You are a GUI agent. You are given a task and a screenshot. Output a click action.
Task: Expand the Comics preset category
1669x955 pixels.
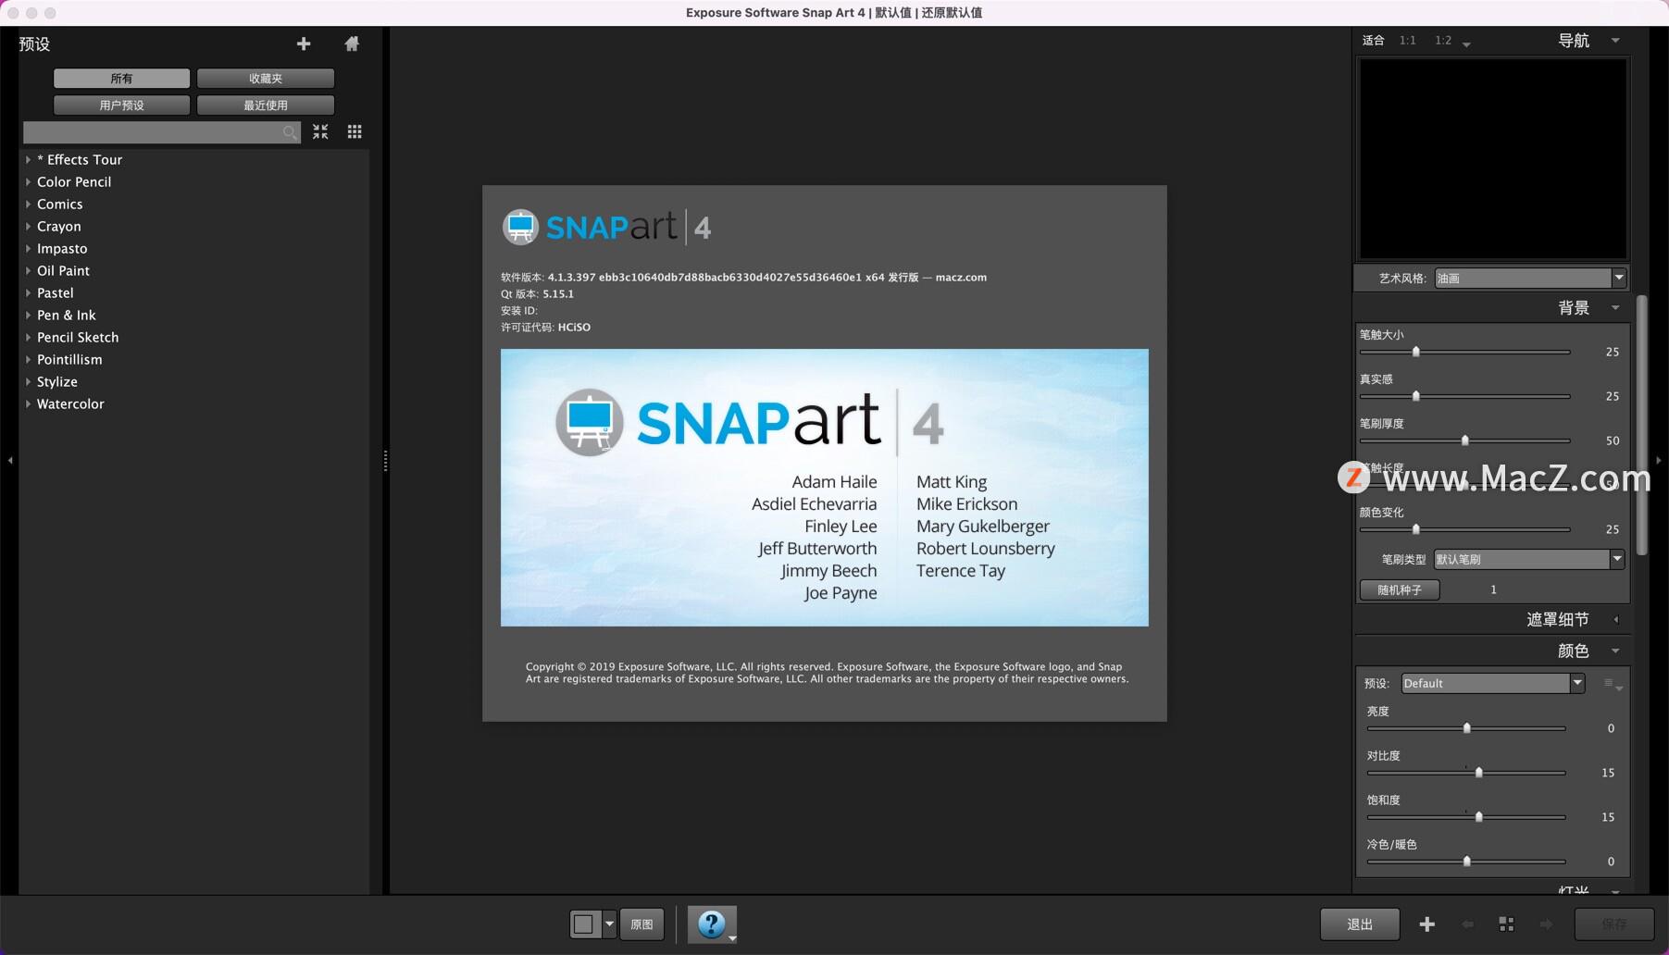[x=28, y=205]
